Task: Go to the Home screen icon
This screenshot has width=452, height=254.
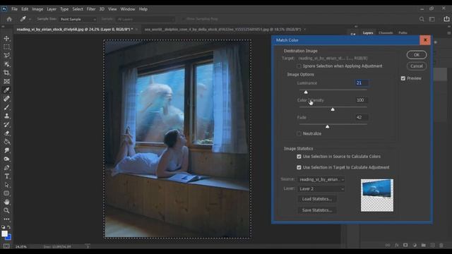Action: pyautogui.click(x=9, y=19)
